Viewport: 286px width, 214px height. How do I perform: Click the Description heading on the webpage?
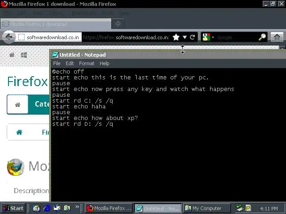click(x=31, y=190)
